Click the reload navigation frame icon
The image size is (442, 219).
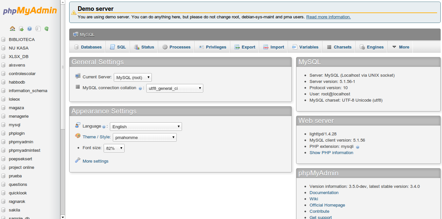tap(47, 29)
